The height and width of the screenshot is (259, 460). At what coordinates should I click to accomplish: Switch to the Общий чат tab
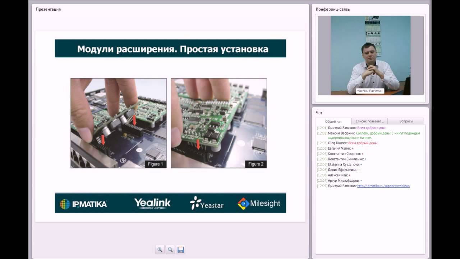pyautogui.click(x=333, y=121)
